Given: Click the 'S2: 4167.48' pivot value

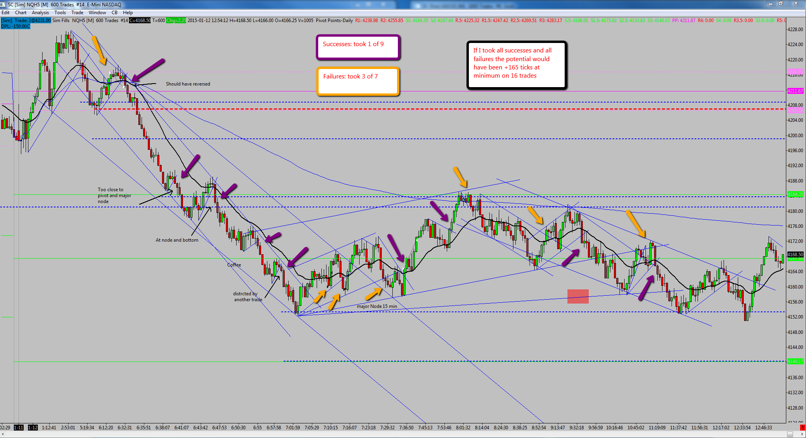Looking at the screenshot, I should coord(442,21).
